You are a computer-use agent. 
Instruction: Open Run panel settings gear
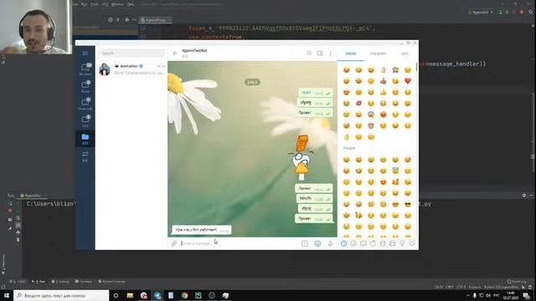524,196
